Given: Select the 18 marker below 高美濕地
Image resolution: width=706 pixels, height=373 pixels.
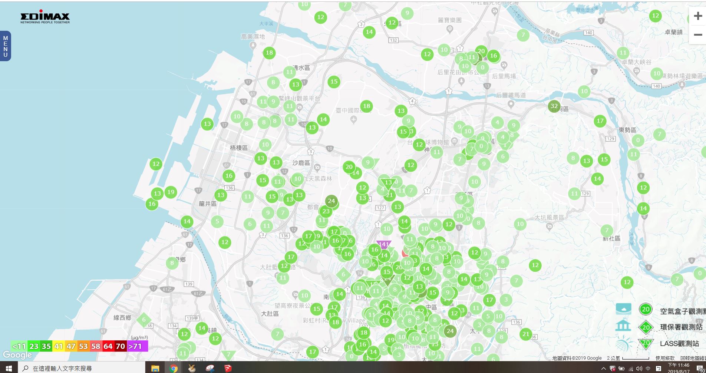Looking at the screenshot, I should point(269,53).
